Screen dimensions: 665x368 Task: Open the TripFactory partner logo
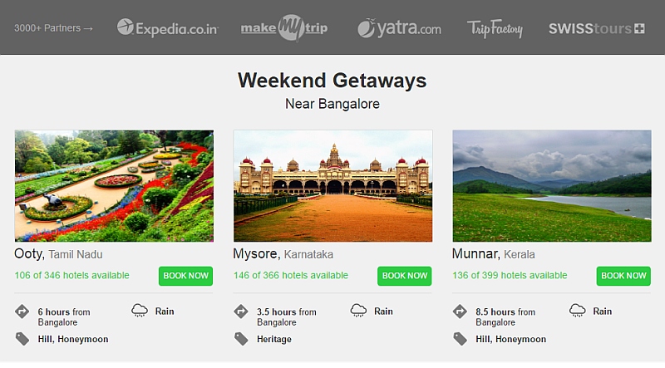click(495, 28)
